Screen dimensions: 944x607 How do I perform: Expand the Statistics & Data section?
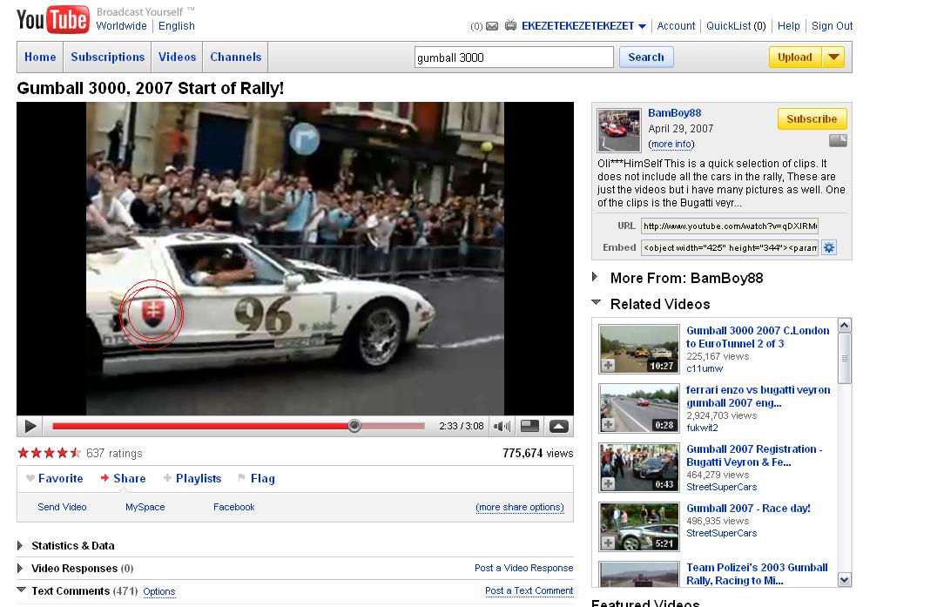click(21, 546)
